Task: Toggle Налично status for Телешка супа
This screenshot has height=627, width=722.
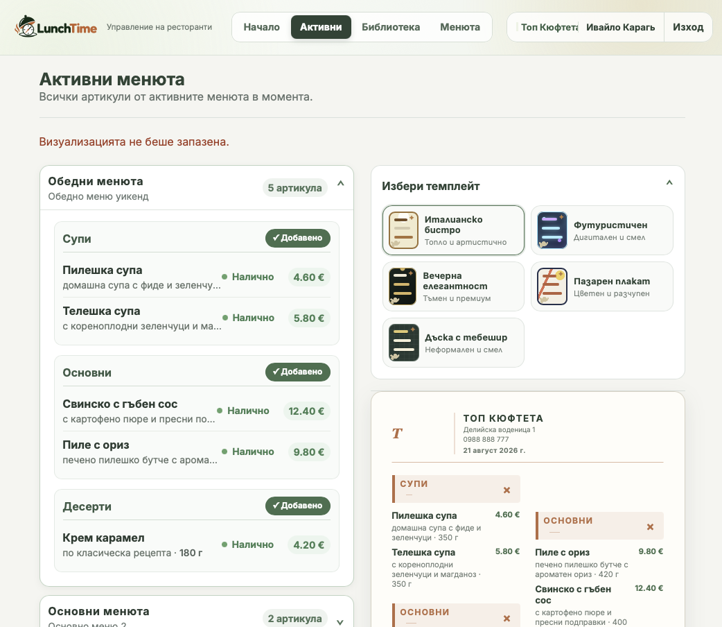Action: point(248,318)
